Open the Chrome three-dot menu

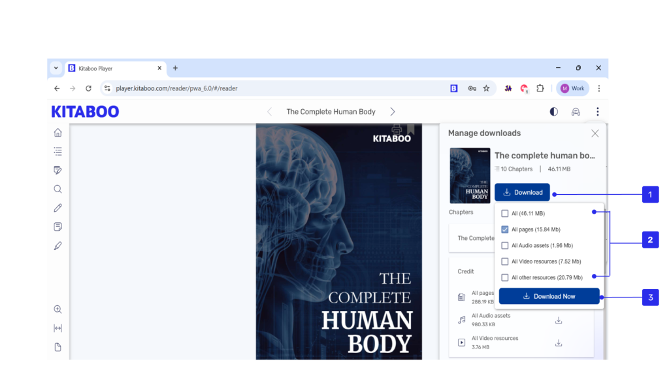[x=599, y=88]
